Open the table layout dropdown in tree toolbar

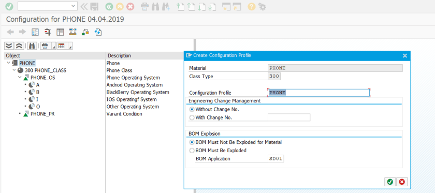point(70,46)
